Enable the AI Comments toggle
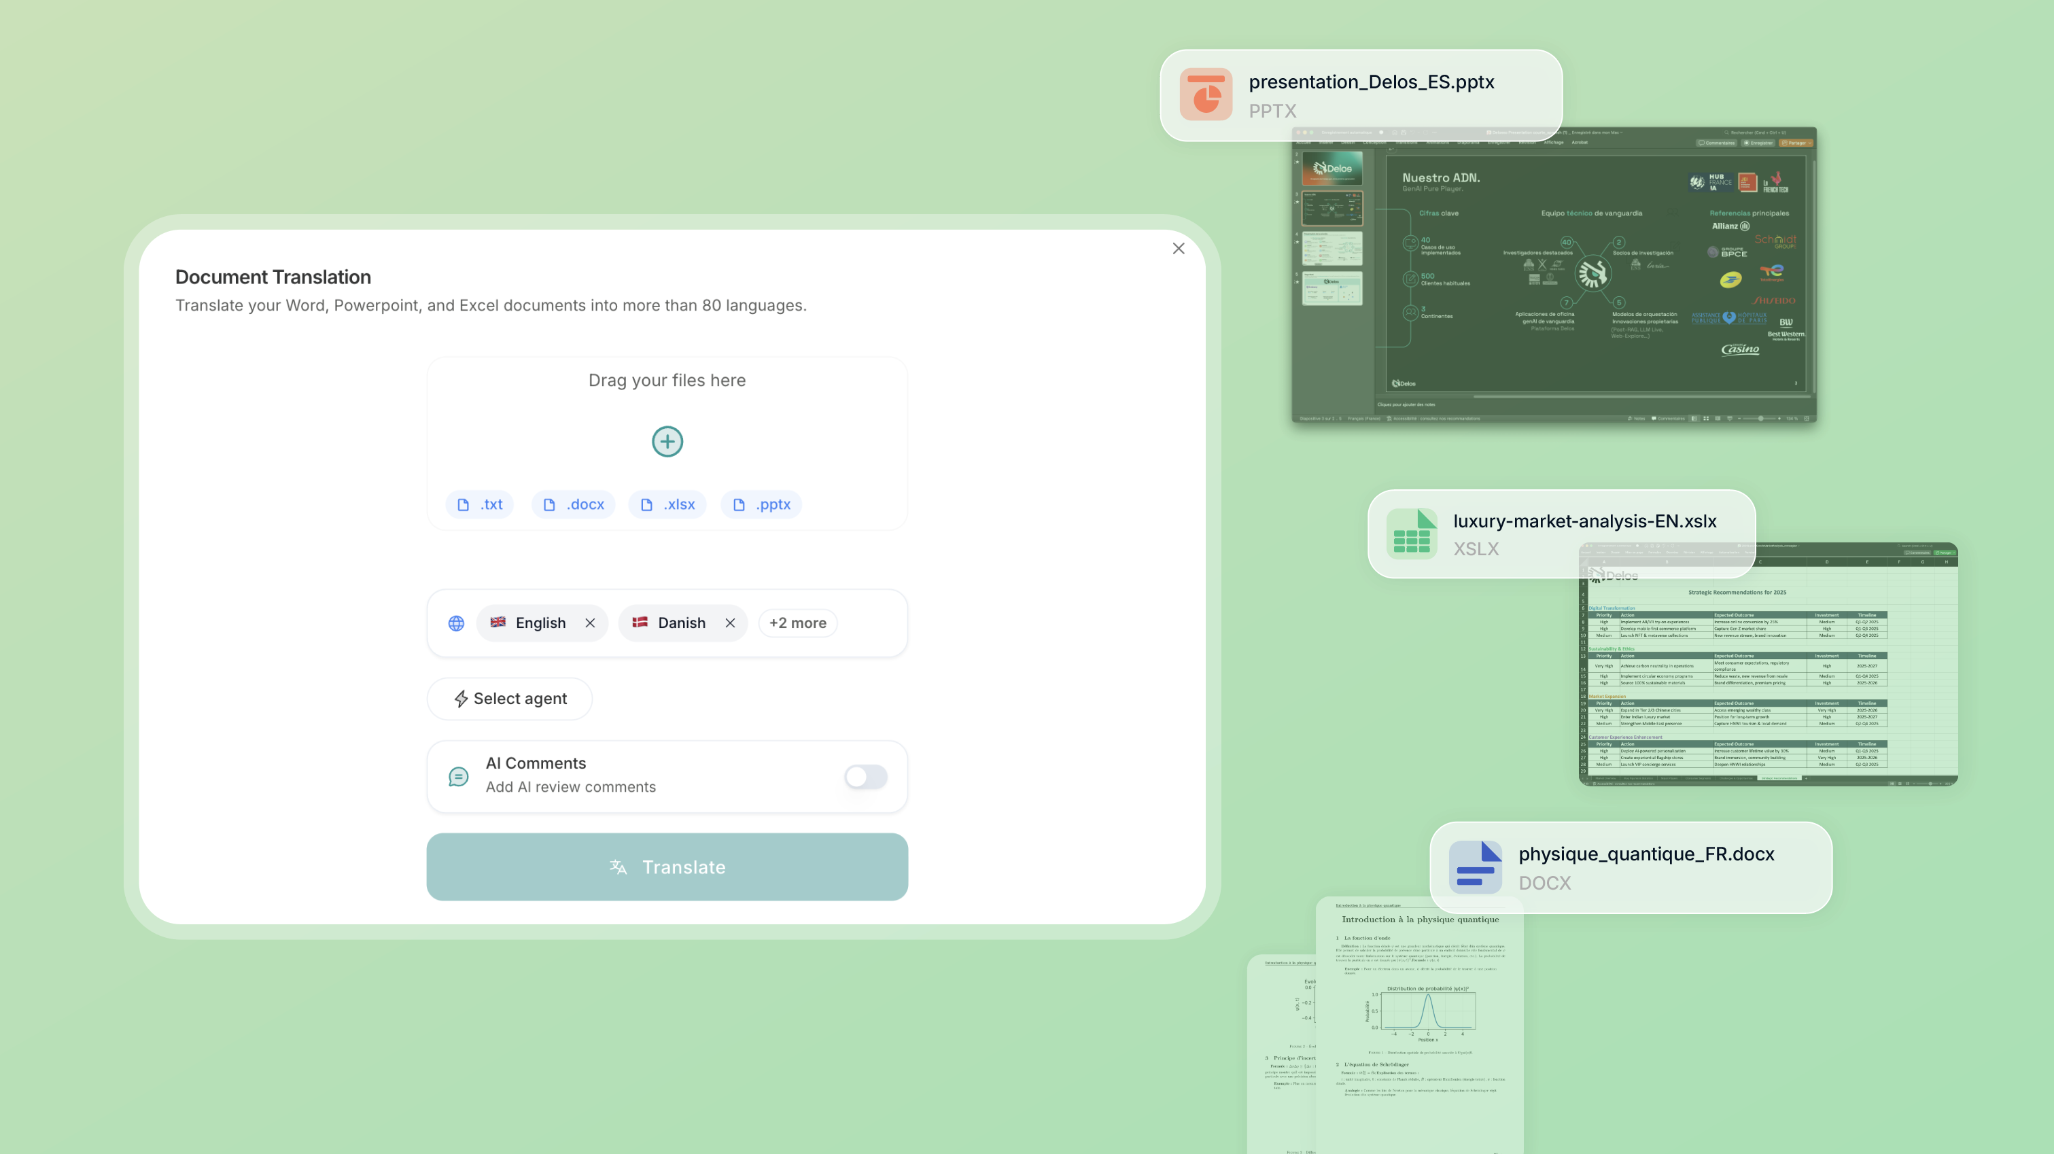 coord(866,777)
